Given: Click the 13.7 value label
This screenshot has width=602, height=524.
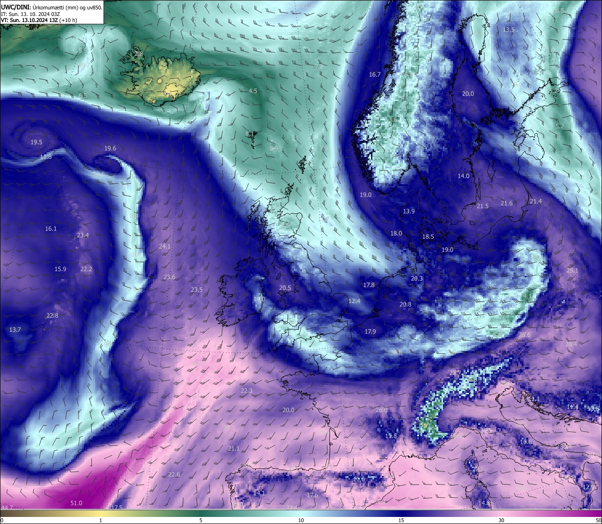Looking at the screenshot, I should (x=15, y=330).
